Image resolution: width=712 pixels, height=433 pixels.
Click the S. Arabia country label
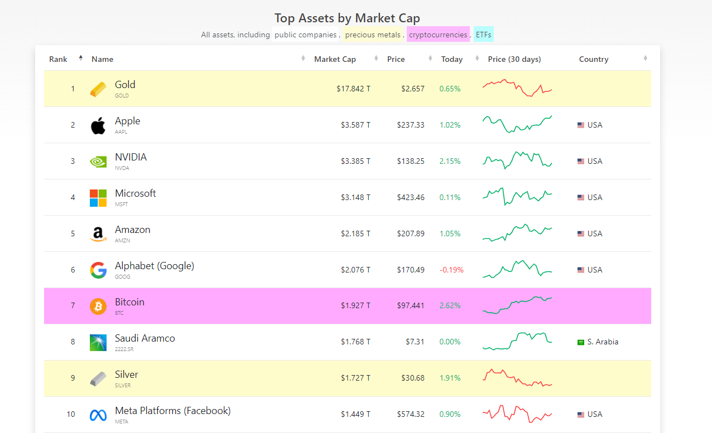603,342
